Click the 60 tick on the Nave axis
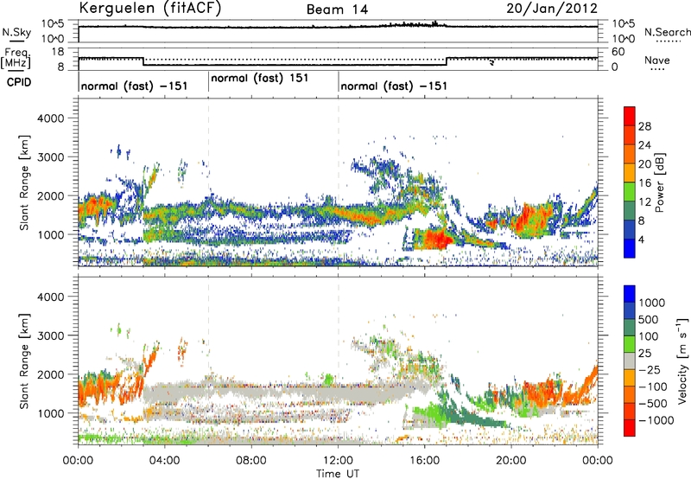The width and height of the screenshot is (691, 479). coord(618,52)
